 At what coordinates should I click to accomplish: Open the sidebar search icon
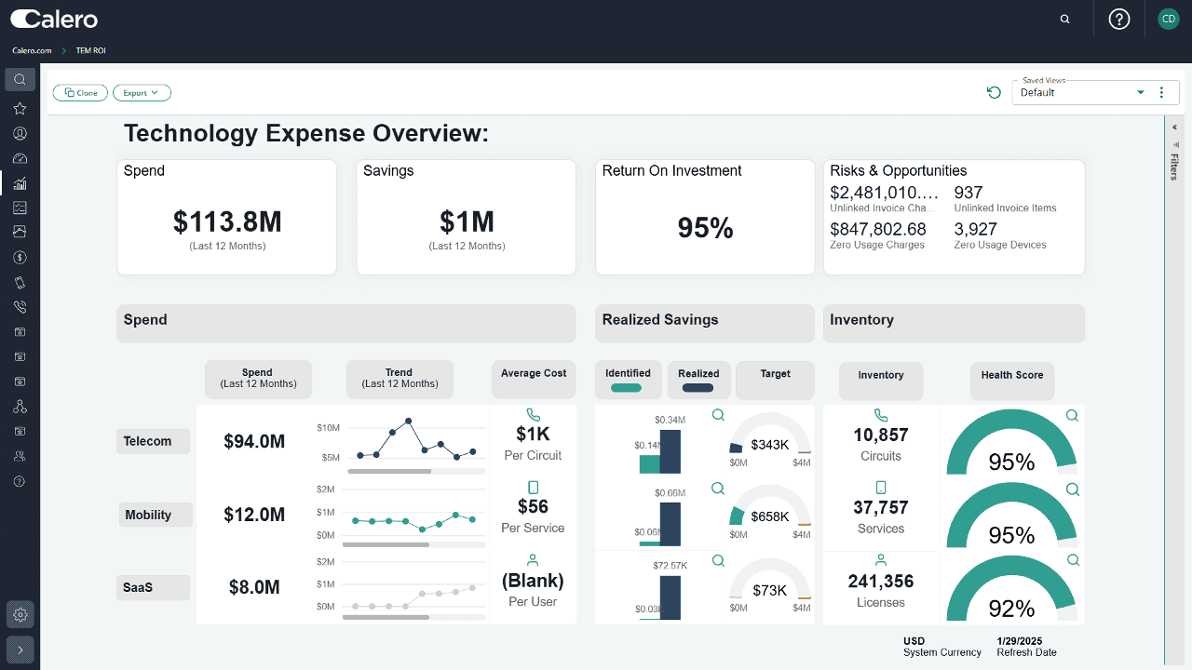point(20,79)
